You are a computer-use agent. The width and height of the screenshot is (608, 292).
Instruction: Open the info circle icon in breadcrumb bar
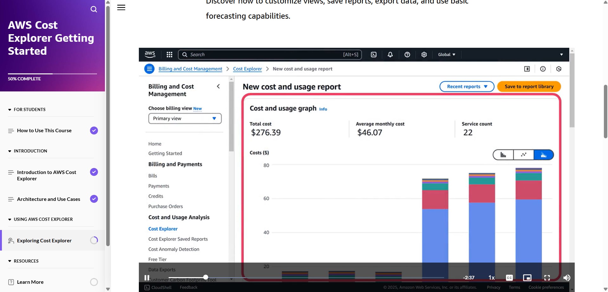(543, 69)
